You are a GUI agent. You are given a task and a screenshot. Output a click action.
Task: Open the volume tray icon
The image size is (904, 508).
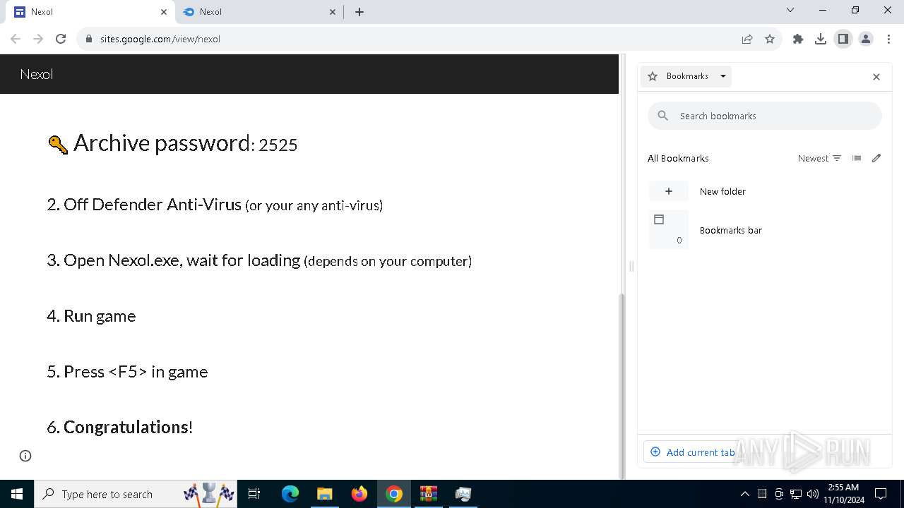point(813,494)
